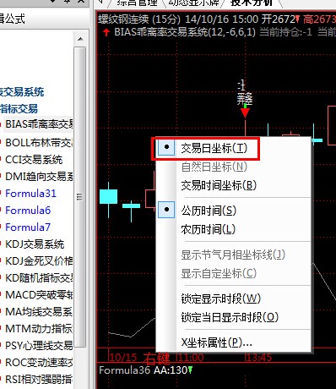The width and height of the screenshot is (336, 389).
Task: Choose 公历时间(S) option
Action: click(x=209, y=211)
